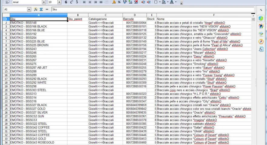Expand the font color dropdown arrow
The height and width of the screenshot is (145, 267).
pyautogui.click(x=176, y=2)
